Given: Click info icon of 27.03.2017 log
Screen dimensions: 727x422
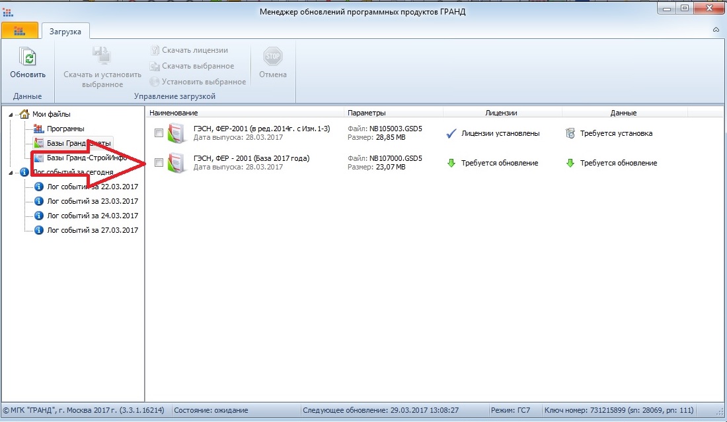Looking at the screenshot, I should coord(39,230).
